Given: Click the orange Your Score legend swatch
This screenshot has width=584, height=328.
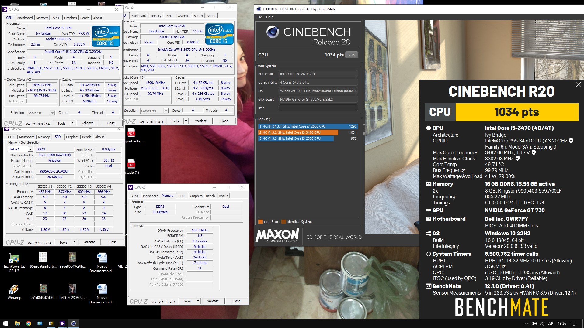Looking at the screenshot, I should [x=260, y=221].
